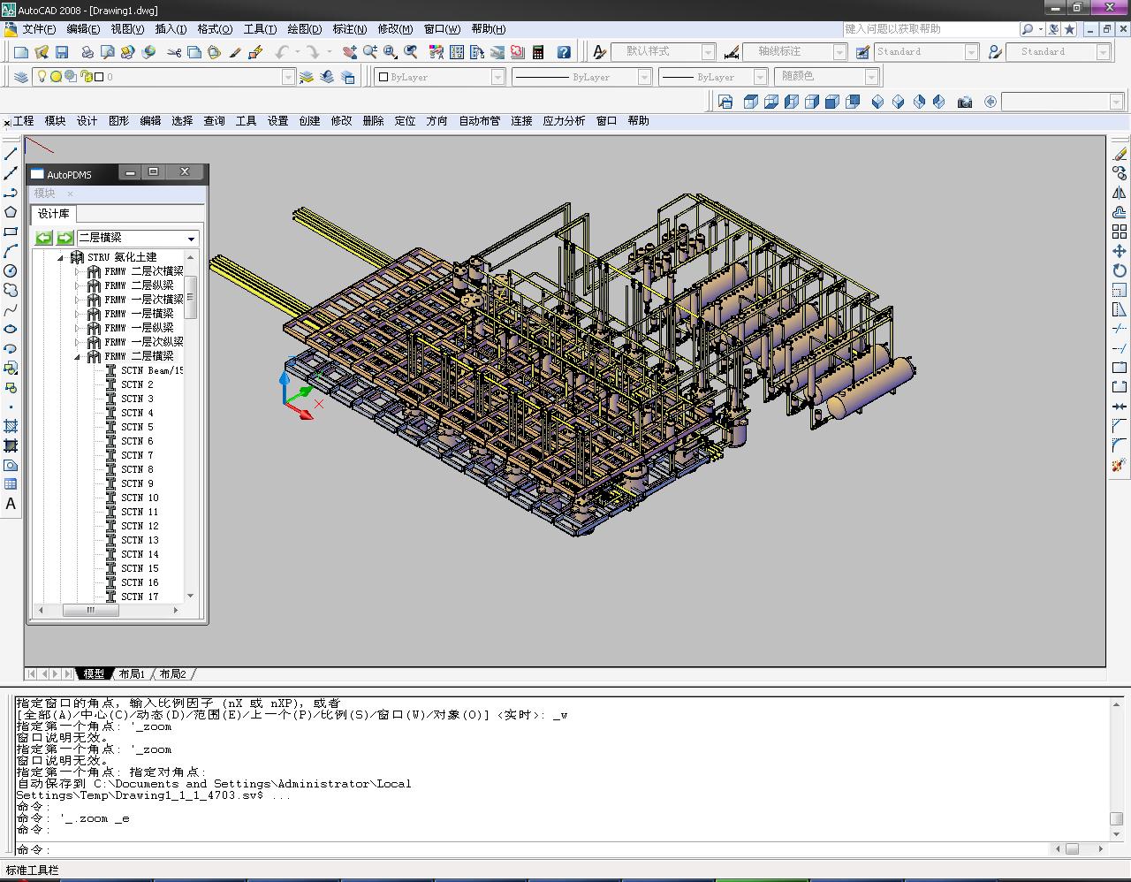Collapse the STRU 氨化土建 tree node

[61, 257]
